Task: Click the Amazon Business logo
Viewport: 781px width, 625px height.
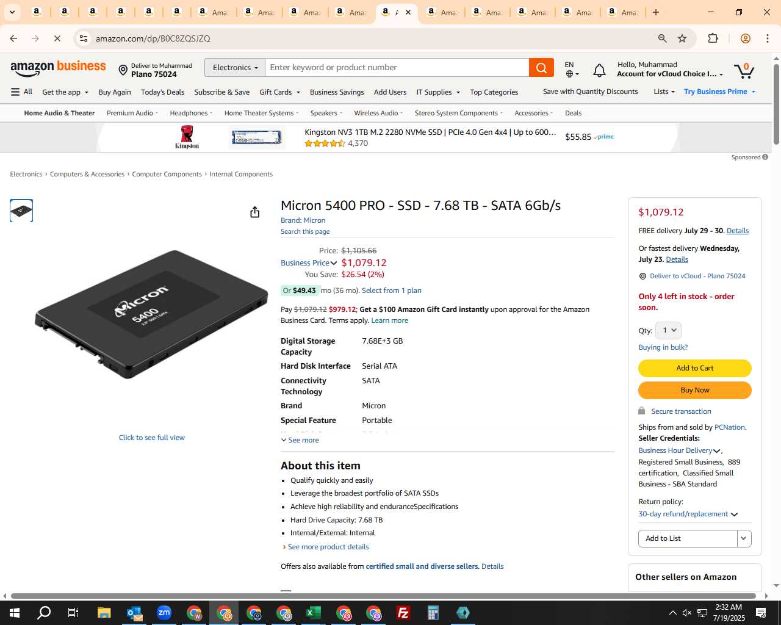Action: point(58,68)
